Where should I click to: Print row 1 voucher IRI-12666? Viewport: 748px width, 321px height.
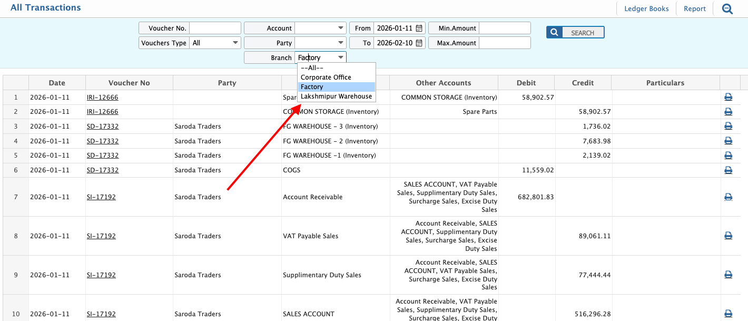(x=728, y=97)
